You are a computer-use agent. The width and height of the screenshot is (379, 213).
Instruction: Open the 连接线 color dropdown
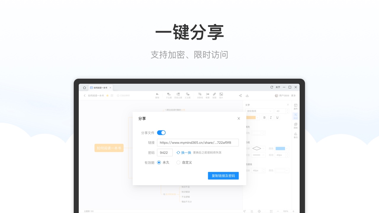tap(282, 170)
